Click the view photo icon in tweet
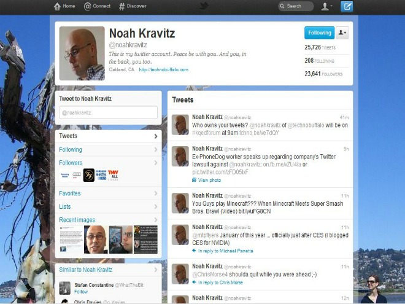405x304 pixels. click(195, 180)
